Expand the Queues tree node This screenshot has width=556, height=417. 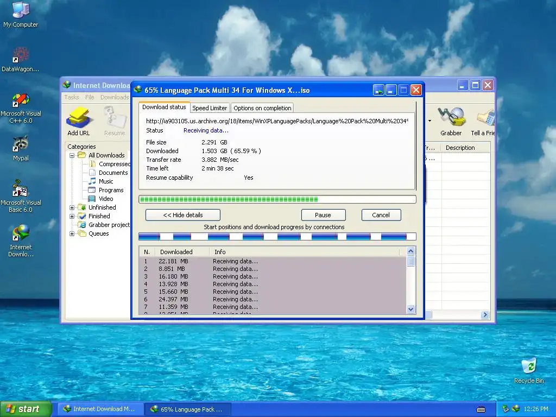tap(72, 233)
